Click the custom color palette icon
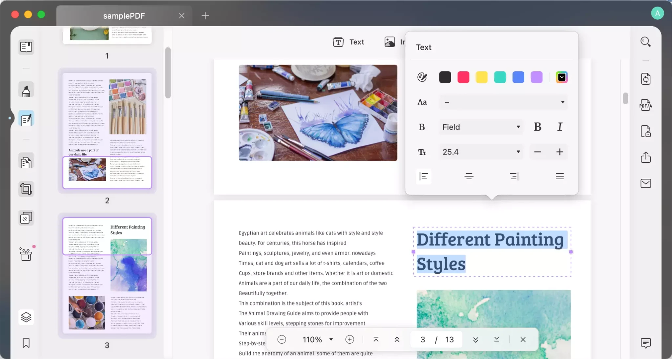This screenshot has height=359, width=672. coord(422,77)
